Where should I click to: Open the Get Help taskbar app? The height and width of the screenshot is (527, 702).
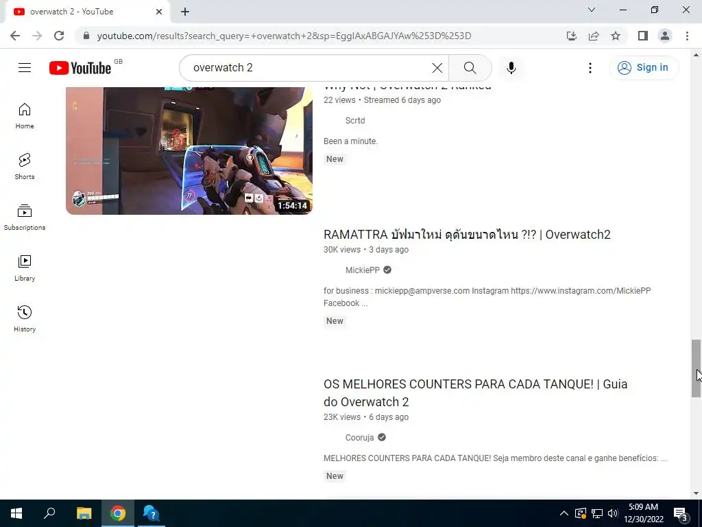[152, 513]
